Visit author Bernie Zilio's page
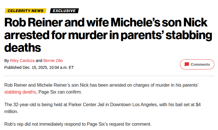The height and width of the screenshot is (130, 218). [x=53, y=61]
